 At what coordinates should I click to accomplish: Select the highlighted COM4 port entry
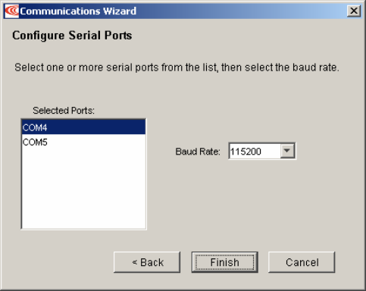83,127
